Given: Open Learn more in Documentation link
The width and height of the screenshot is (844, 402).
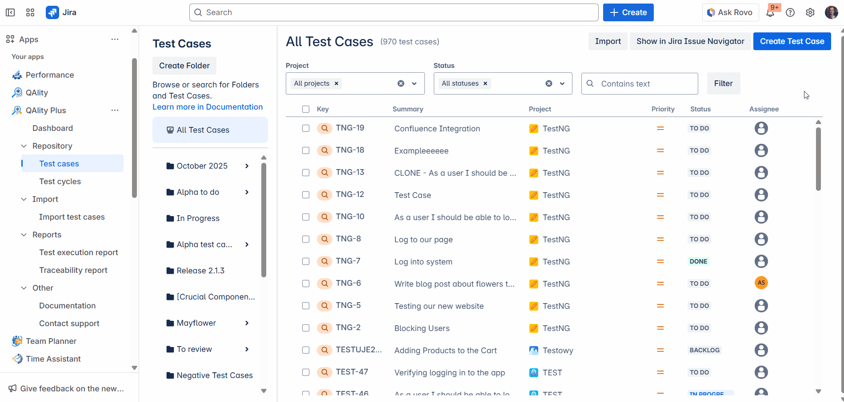Looking at the screenshot, I should (x=208, y=107).
